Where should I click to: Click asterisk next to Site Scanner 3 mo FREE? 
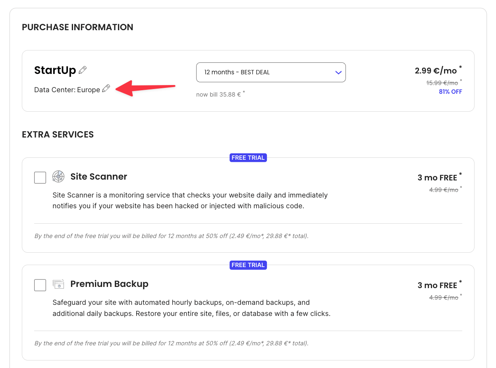(460, 174)
